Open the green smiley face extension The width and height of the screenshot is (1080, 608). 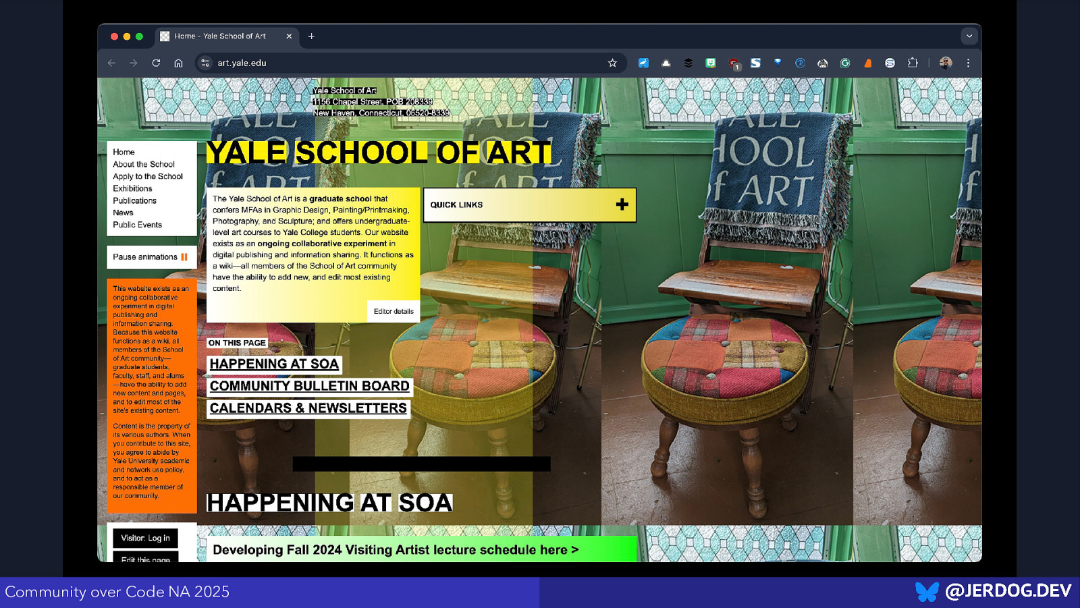[711, 63]
